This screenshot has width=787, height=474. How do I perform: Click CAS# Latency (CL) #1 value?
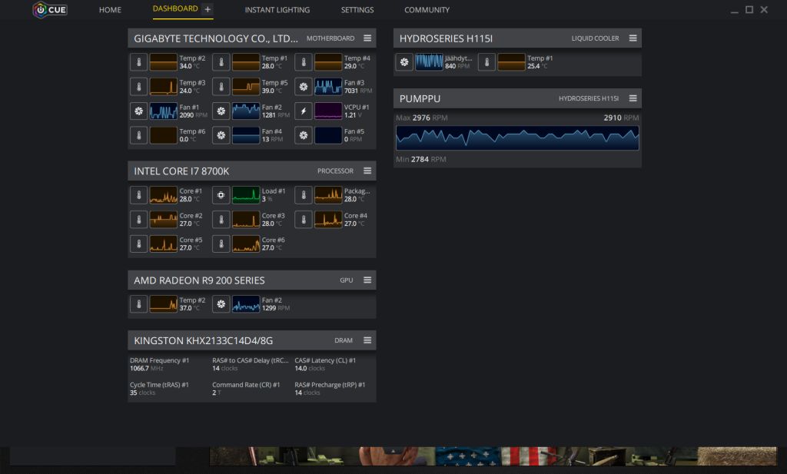[310, 368]
